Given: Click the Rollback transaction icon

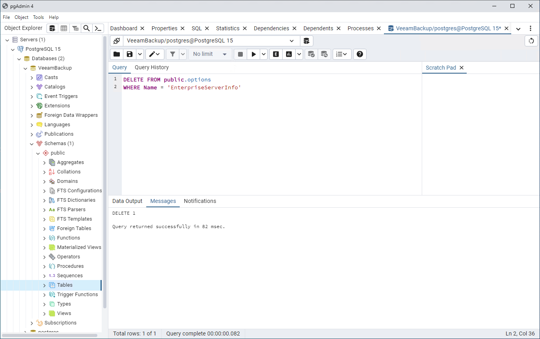Looking at the screenshot, I should click(x=324, y=54).
